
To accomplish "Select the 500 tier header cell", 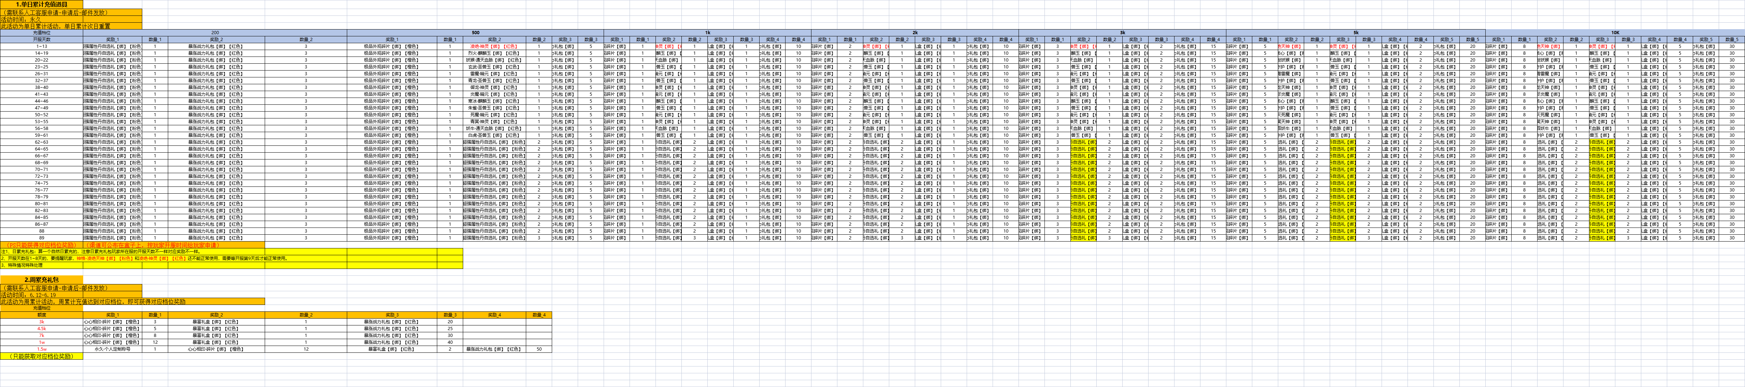I will (475, 32).
